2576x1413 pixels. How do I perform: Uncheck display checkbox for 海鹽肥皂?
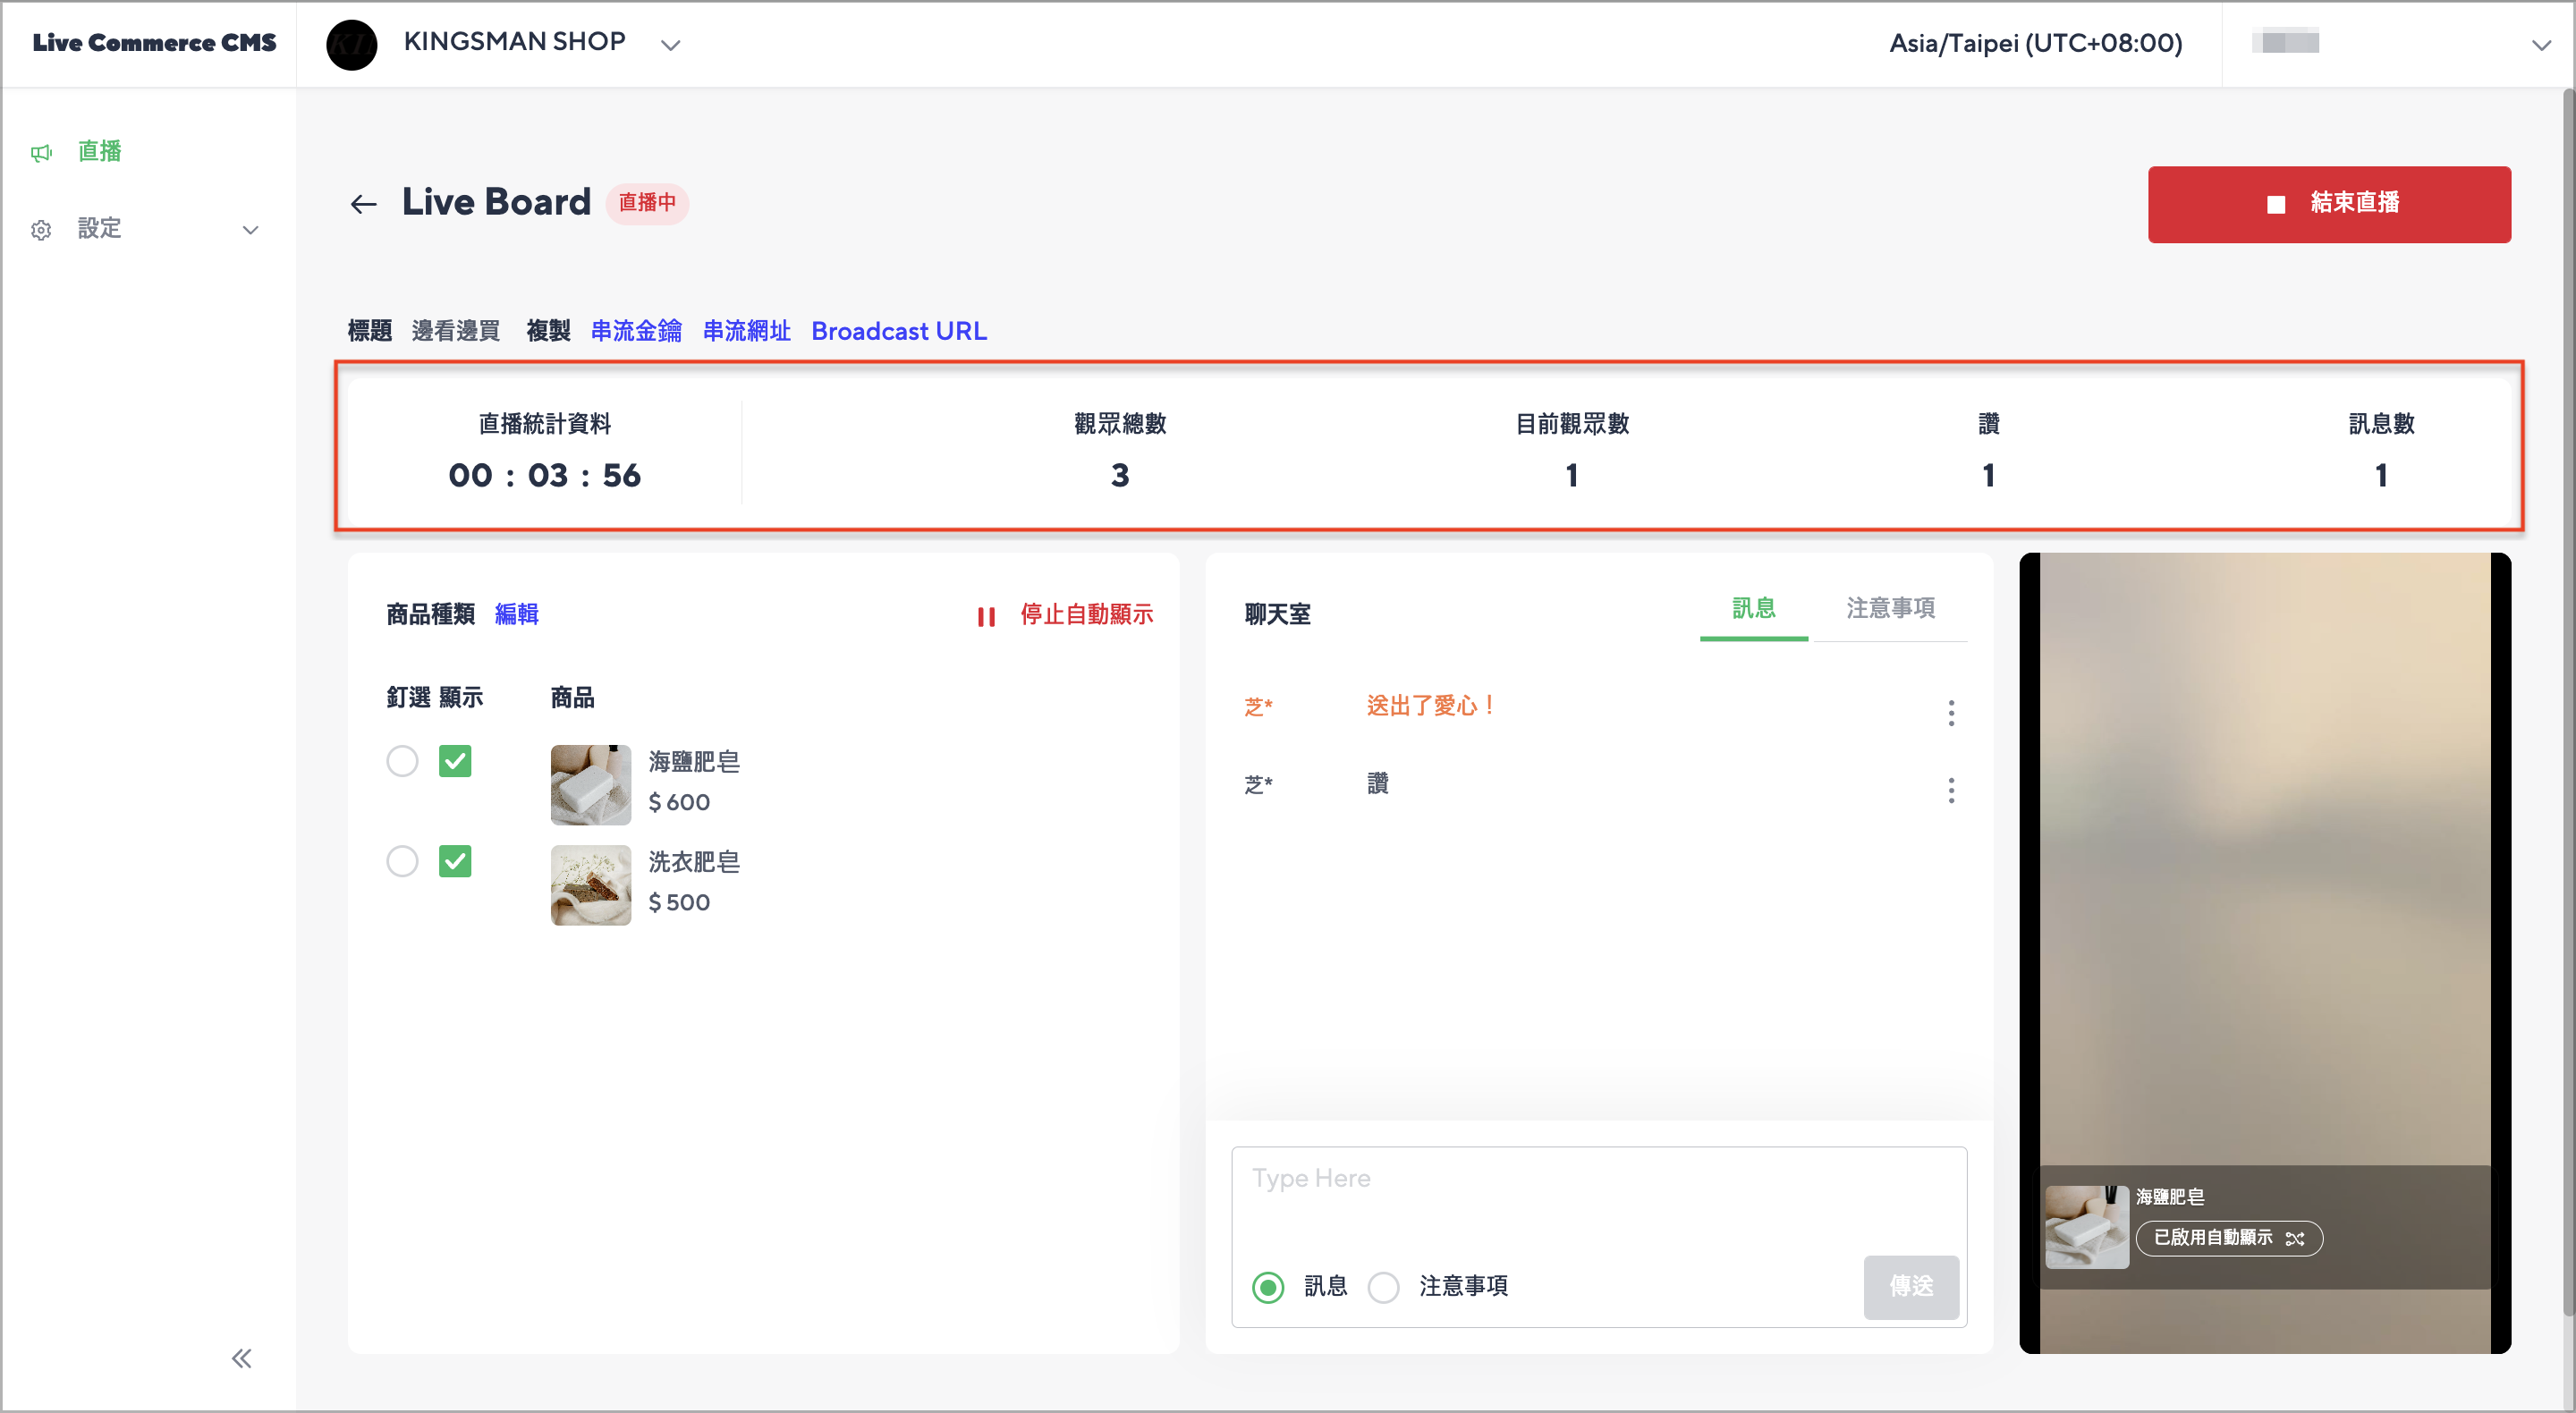pos(455,761)
